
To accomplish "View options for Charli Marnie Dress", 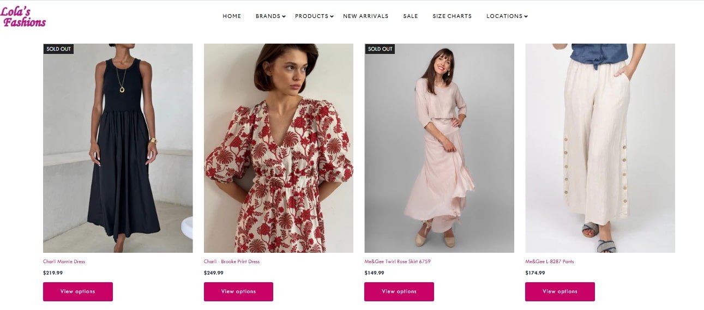I will pos(78,291).
